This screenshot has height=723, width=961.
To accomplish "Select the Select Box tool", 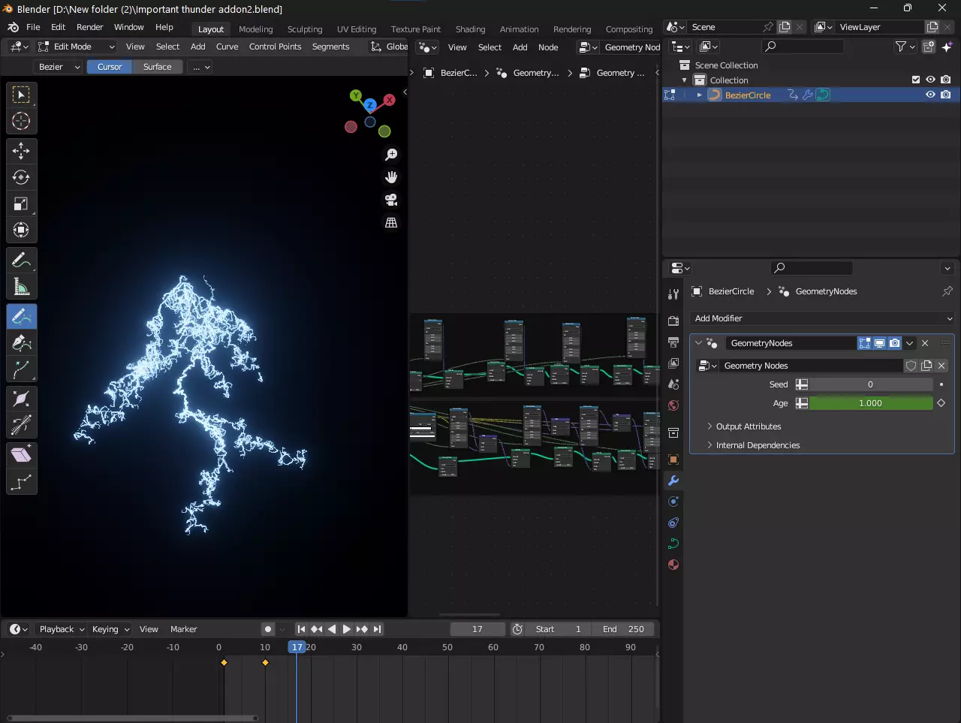I will pos(21,95).
